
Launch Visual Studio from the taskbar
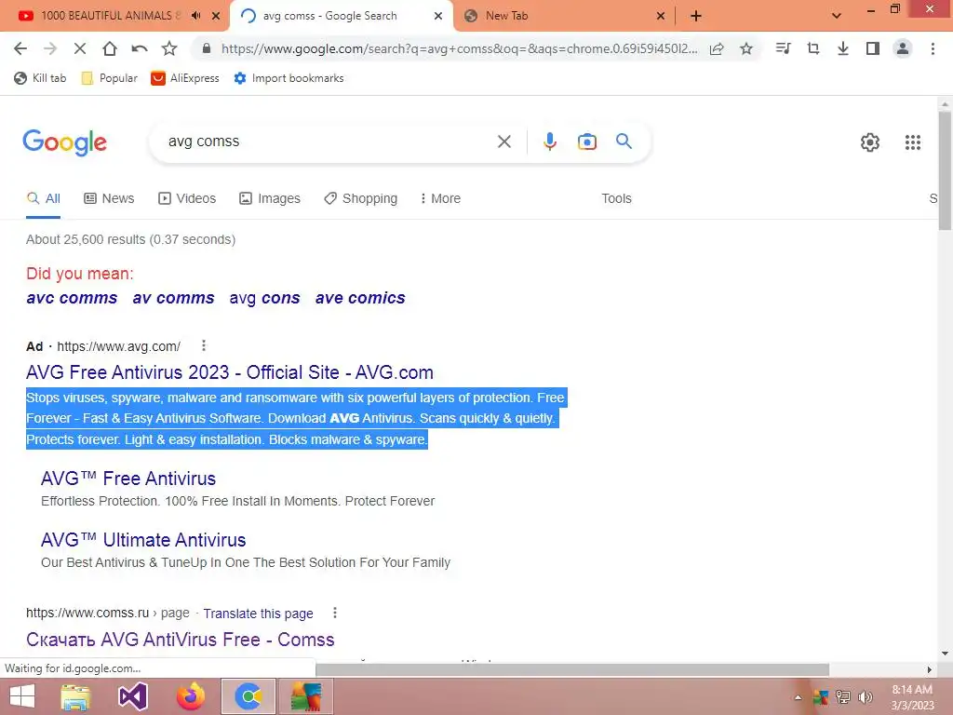click(133, 696)
